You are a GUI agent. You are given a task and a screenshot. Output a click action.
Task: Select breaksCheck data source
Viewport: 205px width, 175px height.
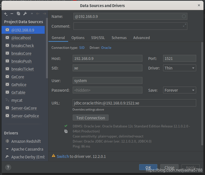point(23,46)
